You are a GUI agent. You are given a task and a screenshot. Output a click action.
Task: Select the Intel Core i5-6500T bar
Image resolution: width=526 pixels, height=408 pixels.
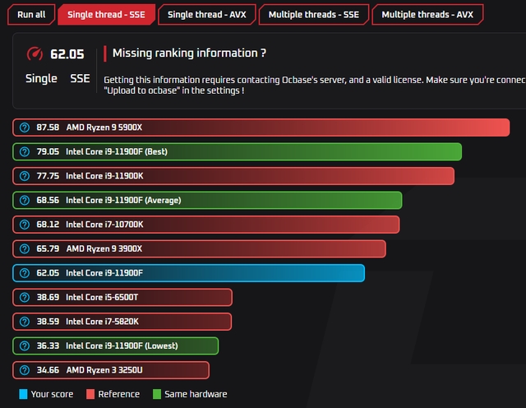122,298
